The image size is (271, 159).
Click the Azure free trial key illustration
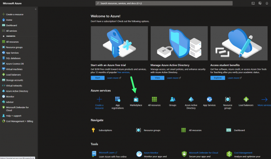(x=119, y=43)
